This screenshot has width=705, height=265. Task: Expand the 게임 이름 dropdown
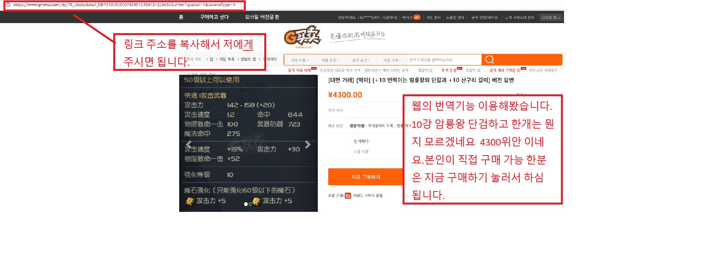[x=299, y=60]
